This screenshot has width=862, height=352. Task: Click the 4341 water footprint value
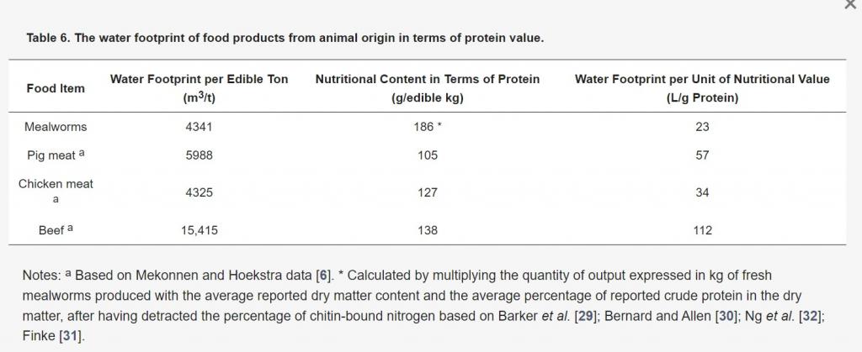199,127
